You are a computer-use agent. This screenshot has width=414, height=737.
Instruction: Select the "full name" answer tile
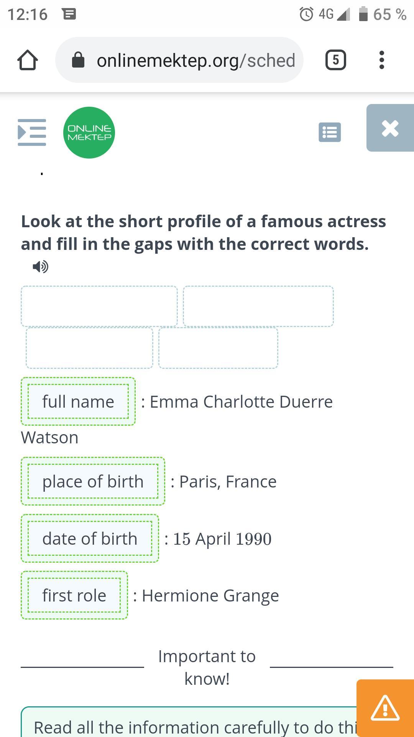[78, 402]
